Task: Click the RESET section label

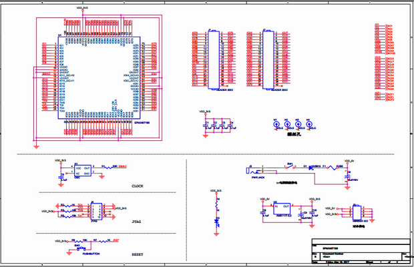Action: pos(138,254)
